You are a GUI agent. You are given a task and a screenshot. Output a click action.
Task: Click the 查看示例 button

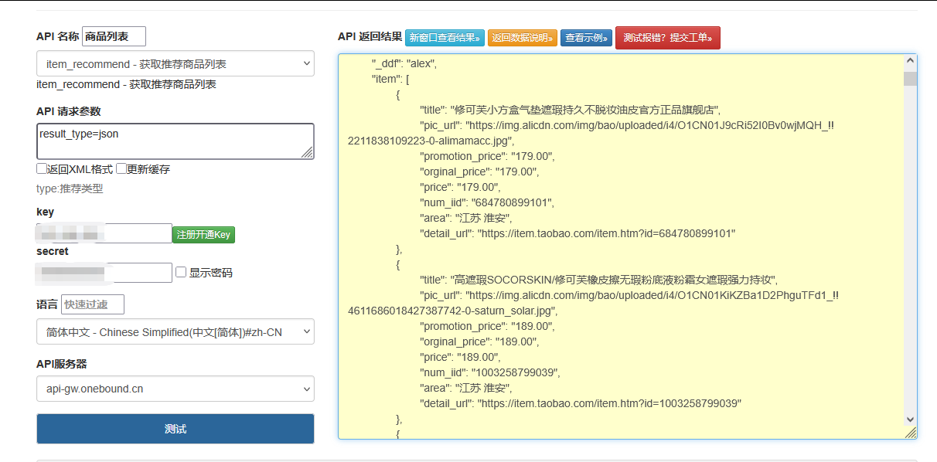coord(586,37)
